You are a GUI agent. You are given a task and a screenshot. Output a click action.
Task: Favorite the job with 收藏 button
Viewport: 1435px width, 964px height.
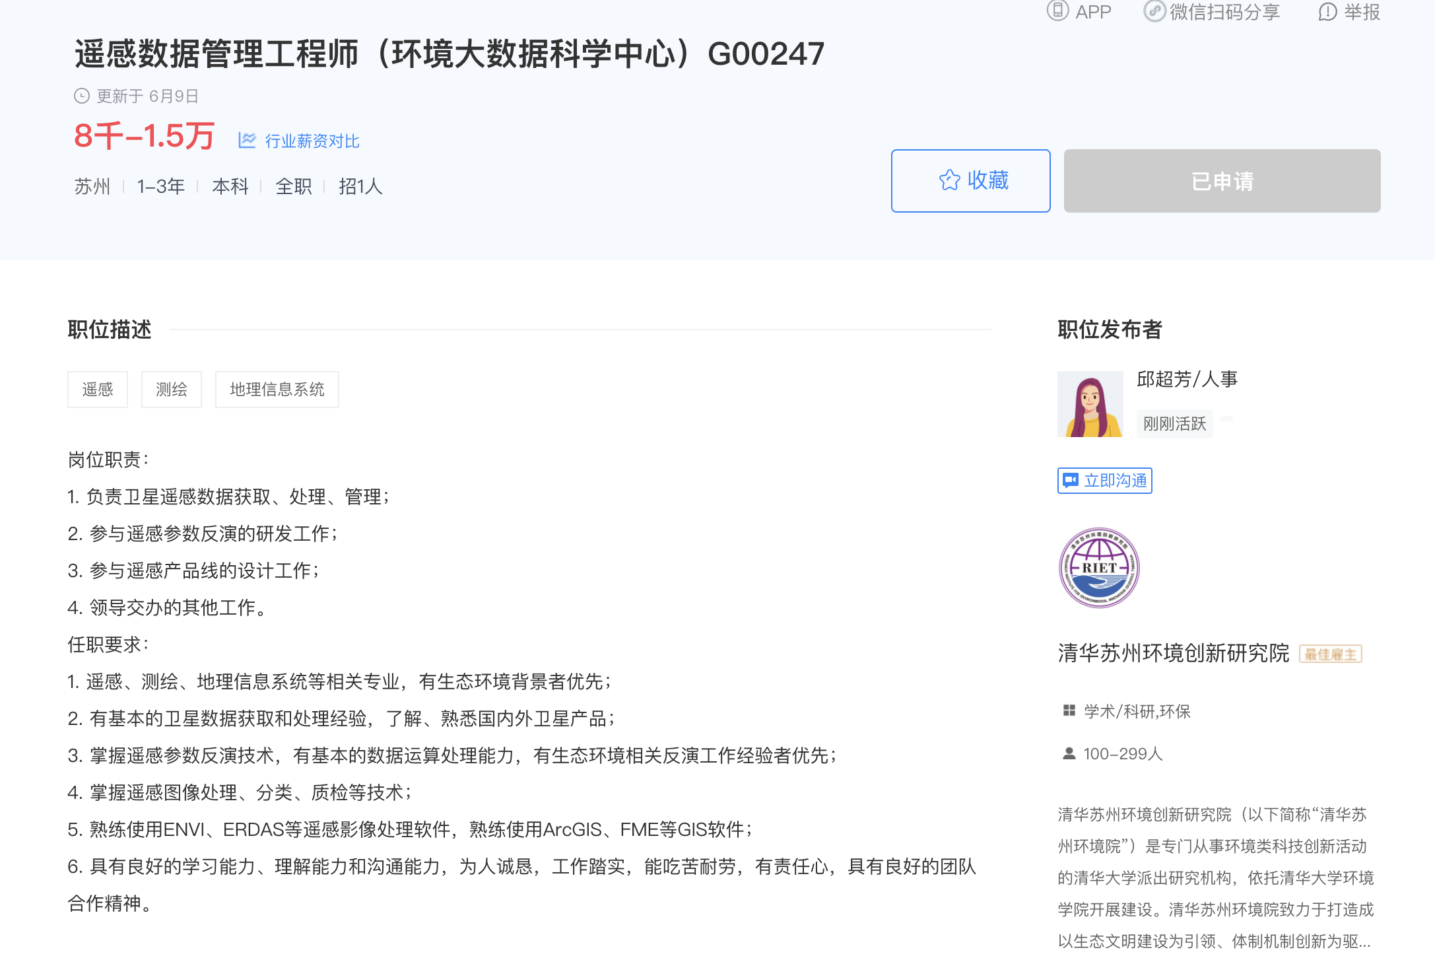970,181
